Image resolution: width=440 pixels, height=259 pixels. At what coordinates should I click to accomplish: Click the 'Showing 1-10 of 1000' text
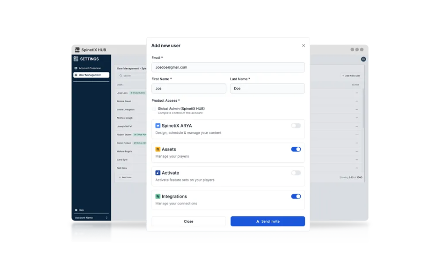point(351,177)
